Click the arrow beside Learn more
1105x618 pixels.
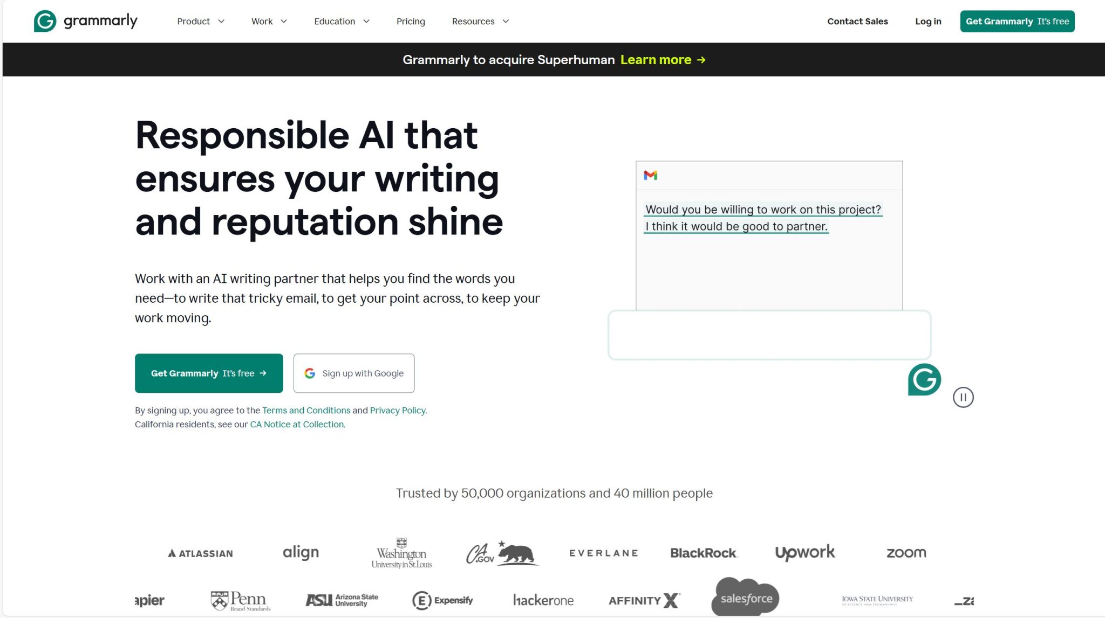click(x=701, y=60)
